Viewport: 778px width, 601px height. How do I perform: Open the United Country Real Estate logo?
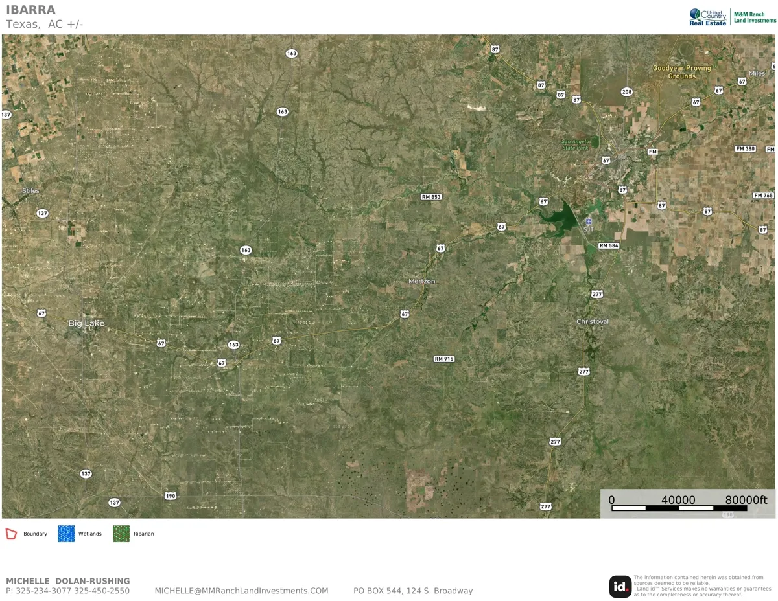tap(708, 17)
